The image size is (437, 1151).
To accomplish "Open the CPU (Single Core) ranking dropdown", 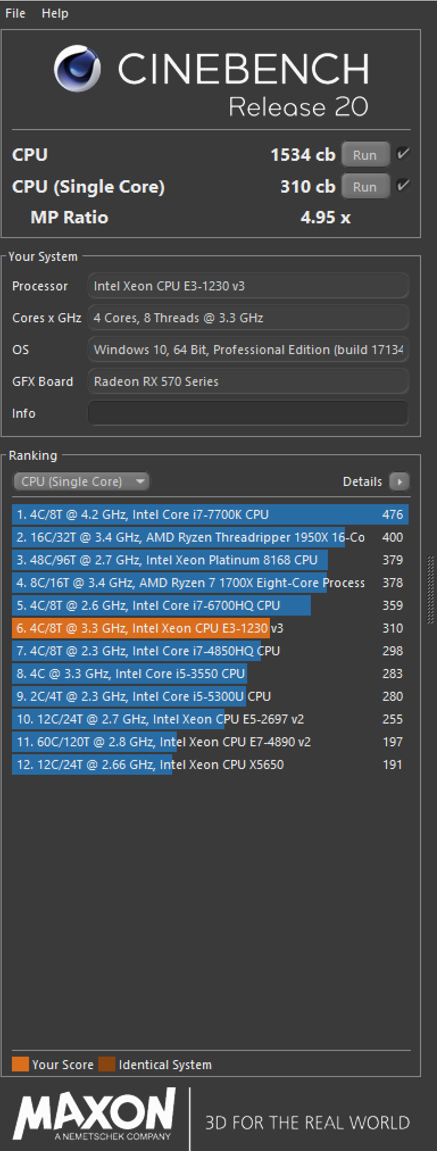I will click(81, 481).
